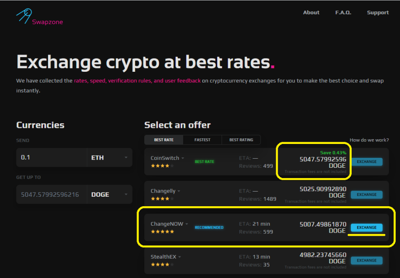Image resolution: width=400 pixels, height=278 pixels.
Task: Expand Changelly offer details arrow
Action: 179,191
